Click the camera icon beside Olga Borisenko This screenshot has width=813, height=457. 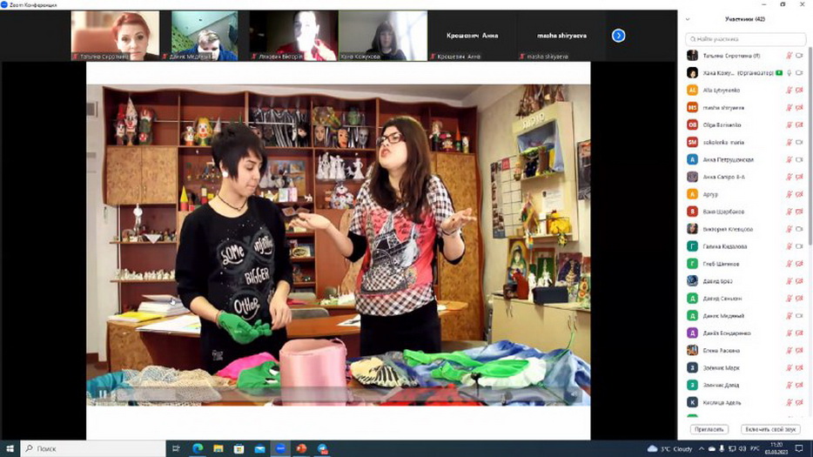pos(799,124)
